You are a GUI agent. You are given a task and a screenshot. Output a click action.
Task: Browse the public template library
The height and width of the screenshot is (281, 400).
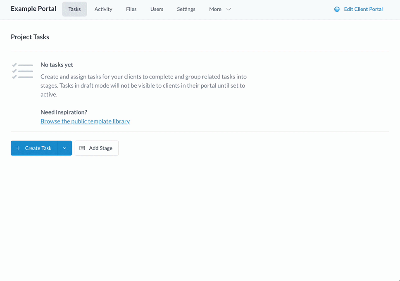tap(85, 121)
